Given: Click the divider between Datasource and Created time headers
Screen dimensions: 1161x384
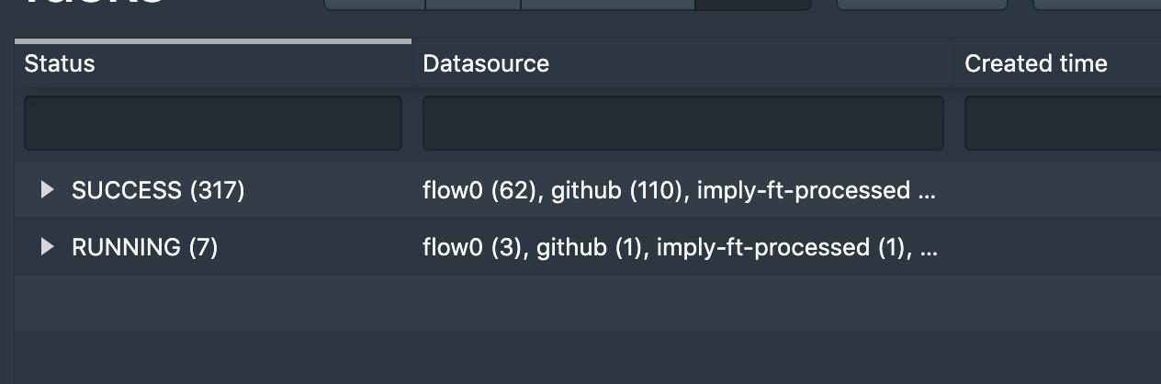Looking at the screenshot, I should coord(954,63).
